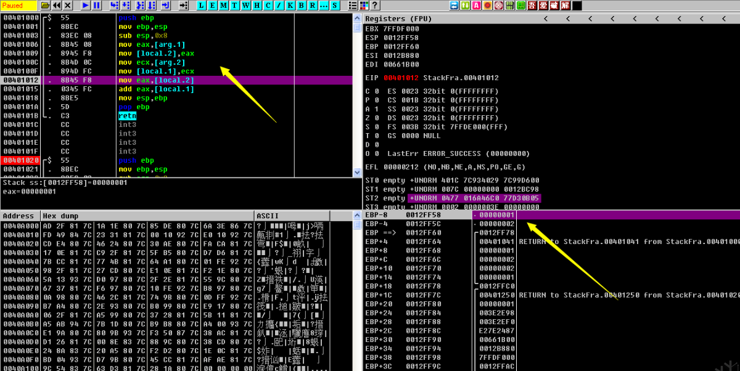This screenshot has width=740, height=371.
Task: Show Breakpoints window (B button)
Action: tap(301, 6)
